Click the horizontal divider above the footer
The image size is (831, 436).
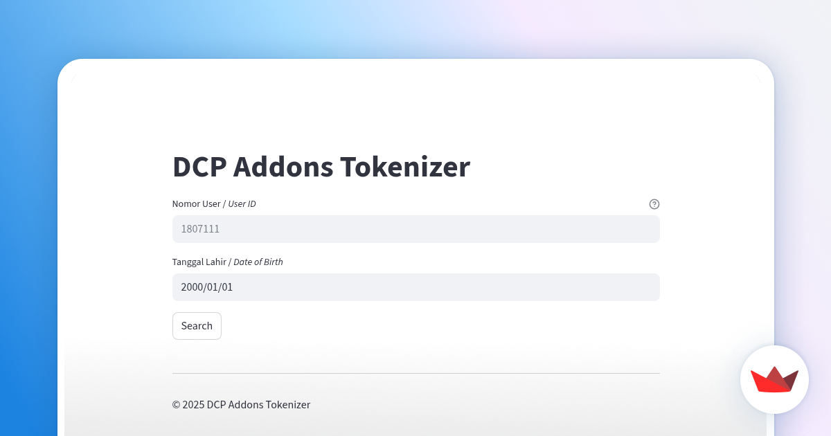click(415, 373)
